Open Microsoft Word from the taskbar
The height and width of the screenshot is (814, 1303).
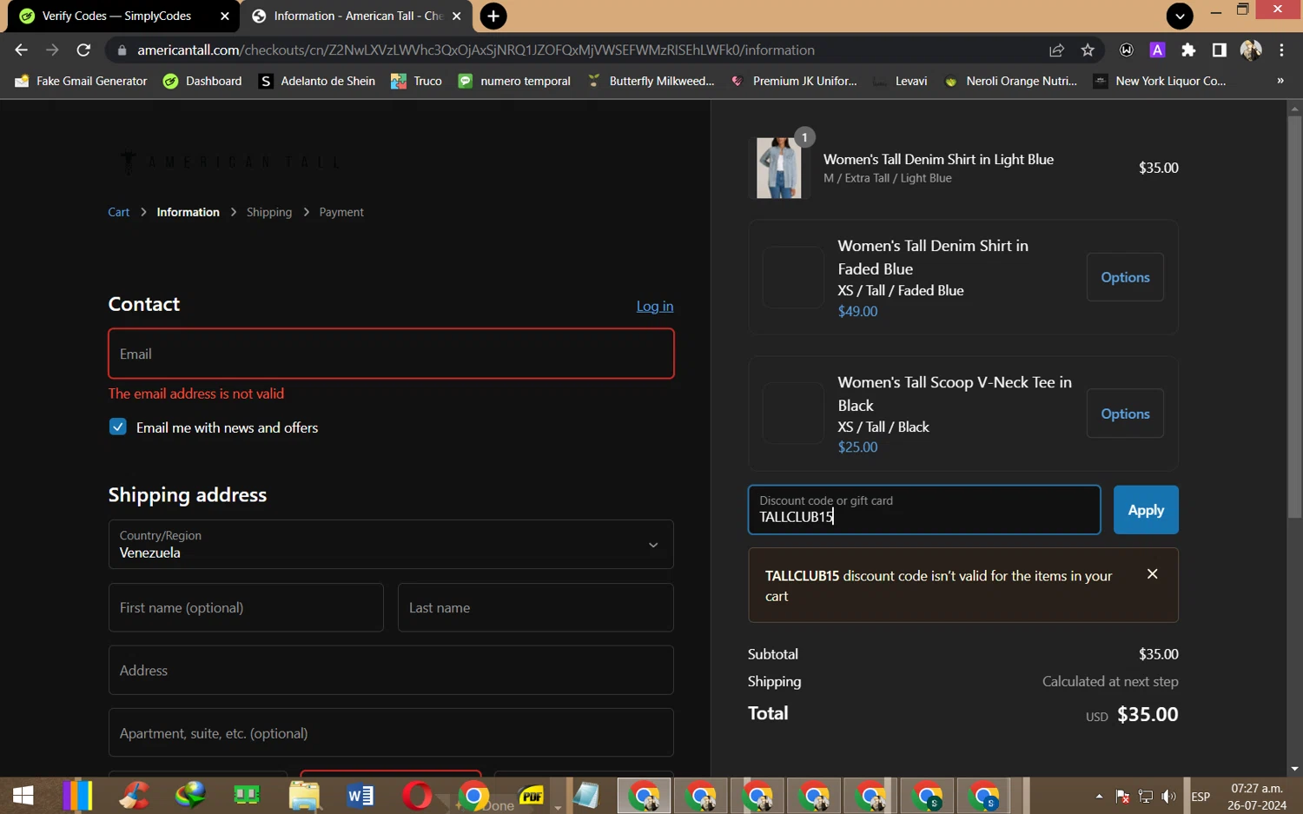tap(360, 796)
